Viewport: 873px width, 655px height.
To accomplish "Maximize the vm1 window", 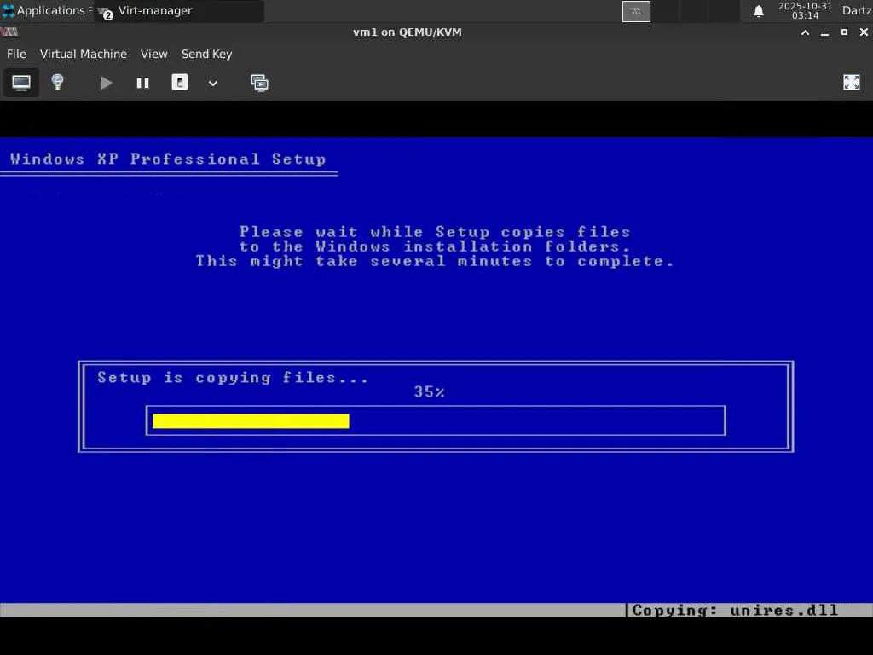I will pyautogui.click(x=844, y=32).
